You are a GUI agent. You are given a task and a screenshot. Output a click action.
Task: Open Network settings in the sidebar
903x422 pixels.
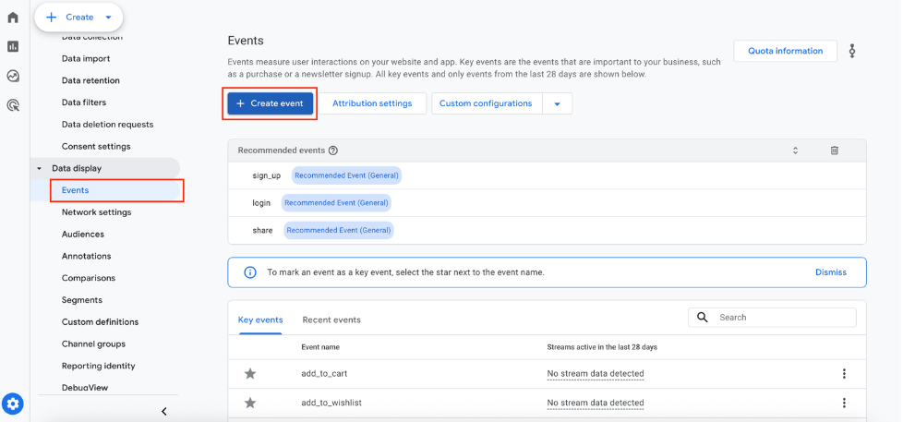pos(97,212)
